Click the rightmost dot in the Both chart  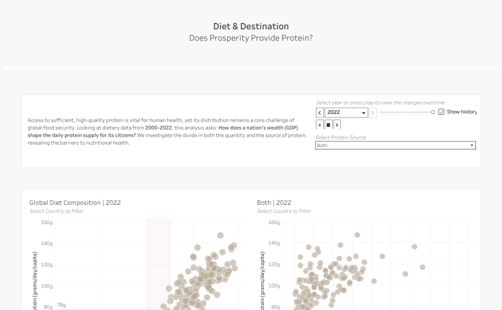coord(423,268)
